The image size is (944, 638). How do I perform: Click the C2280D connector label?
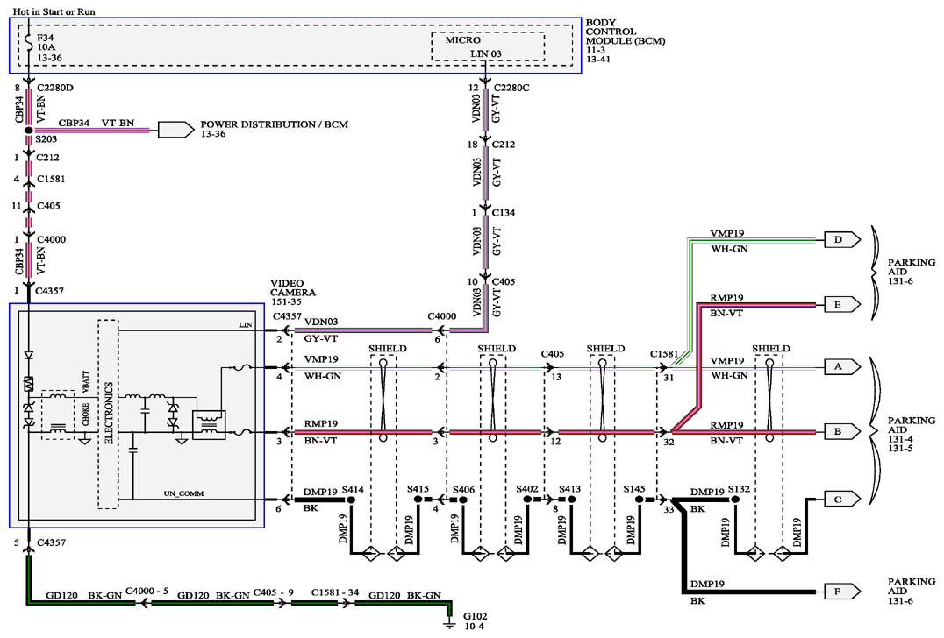click(x=54, y=88)
